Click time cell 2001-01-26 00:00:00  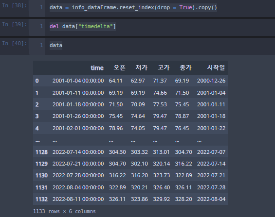pos(78,117)
